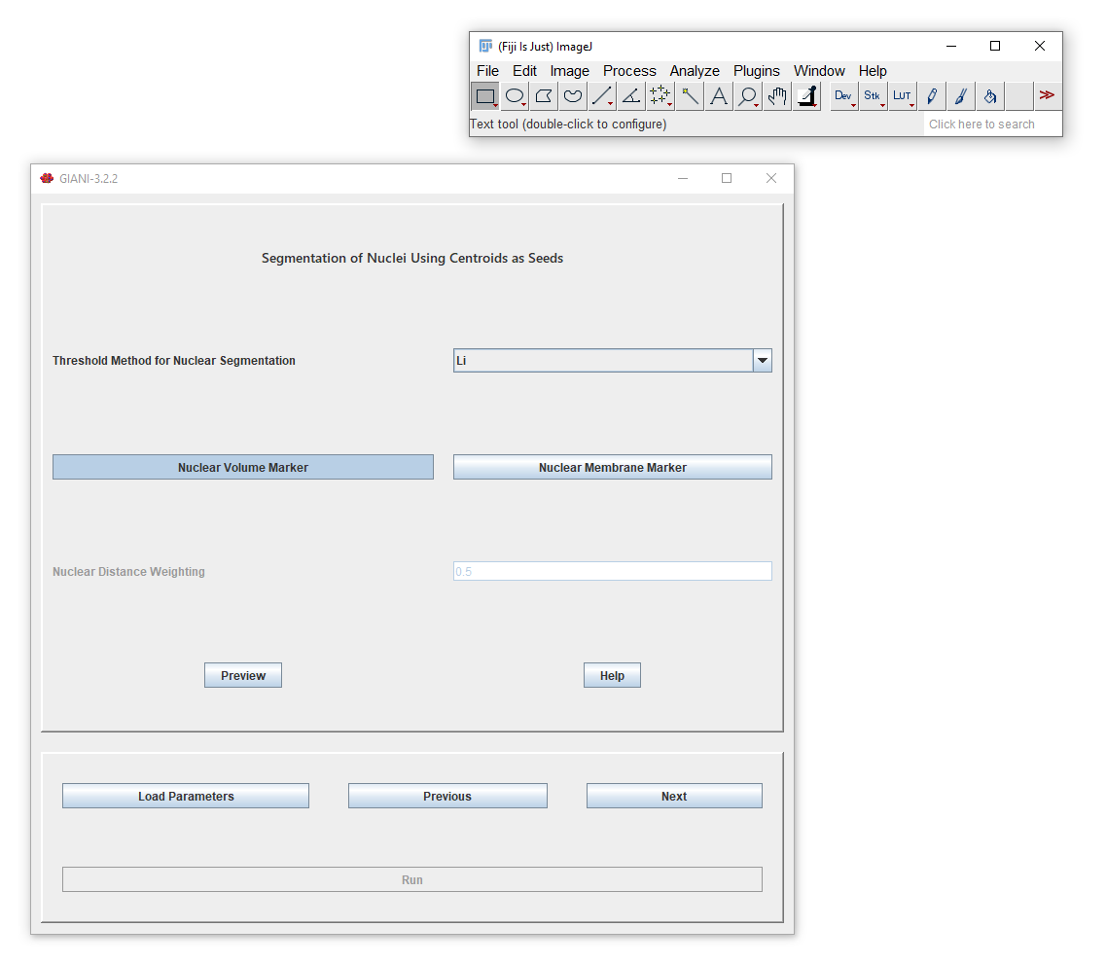The width and height of the screenshot is (1106, 963).
Task: Select the Oval selection tool
Action: pyautogui.click(x=515, y=96)
